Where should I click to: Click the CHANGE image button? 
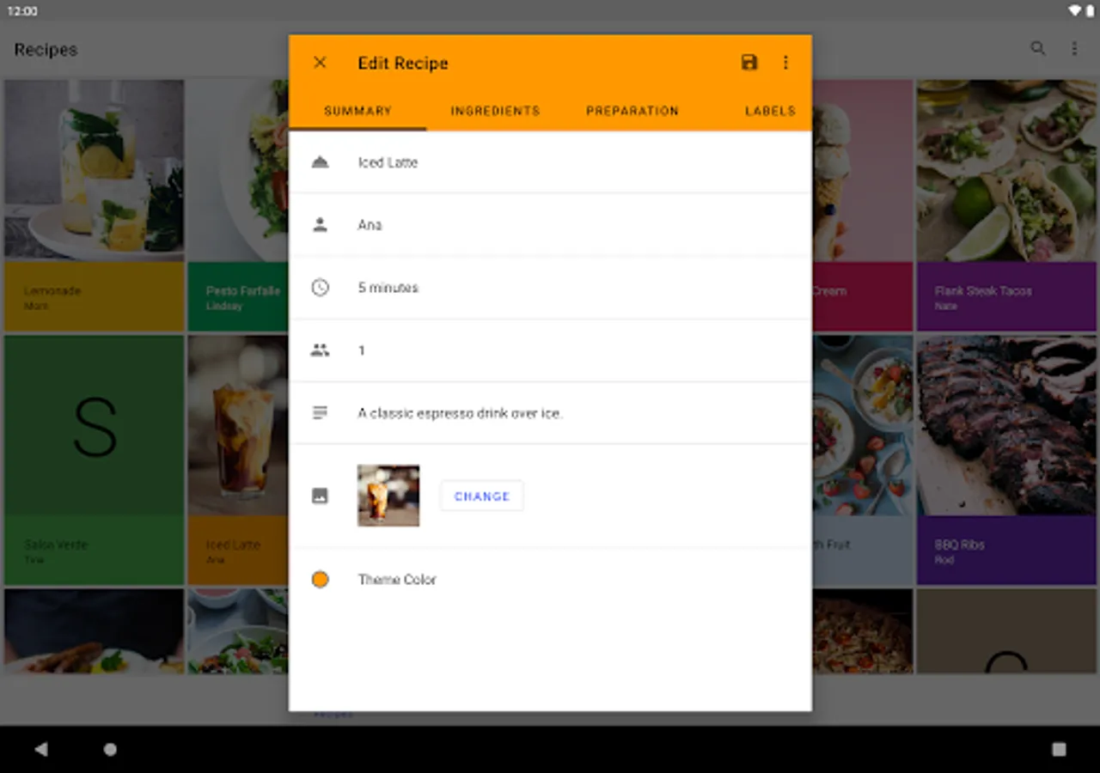[482, 496]
